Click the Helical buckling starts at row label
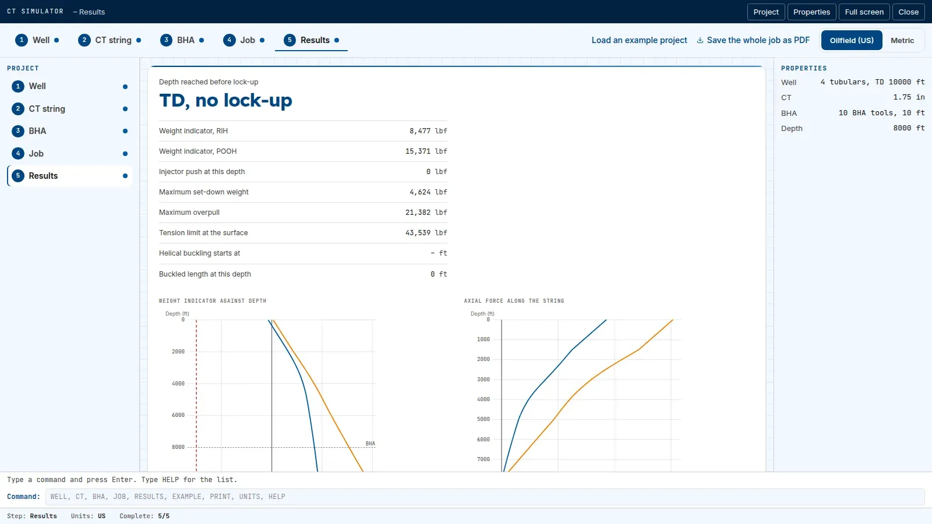This screenshot has width=932, height=524. click(199, 253)
